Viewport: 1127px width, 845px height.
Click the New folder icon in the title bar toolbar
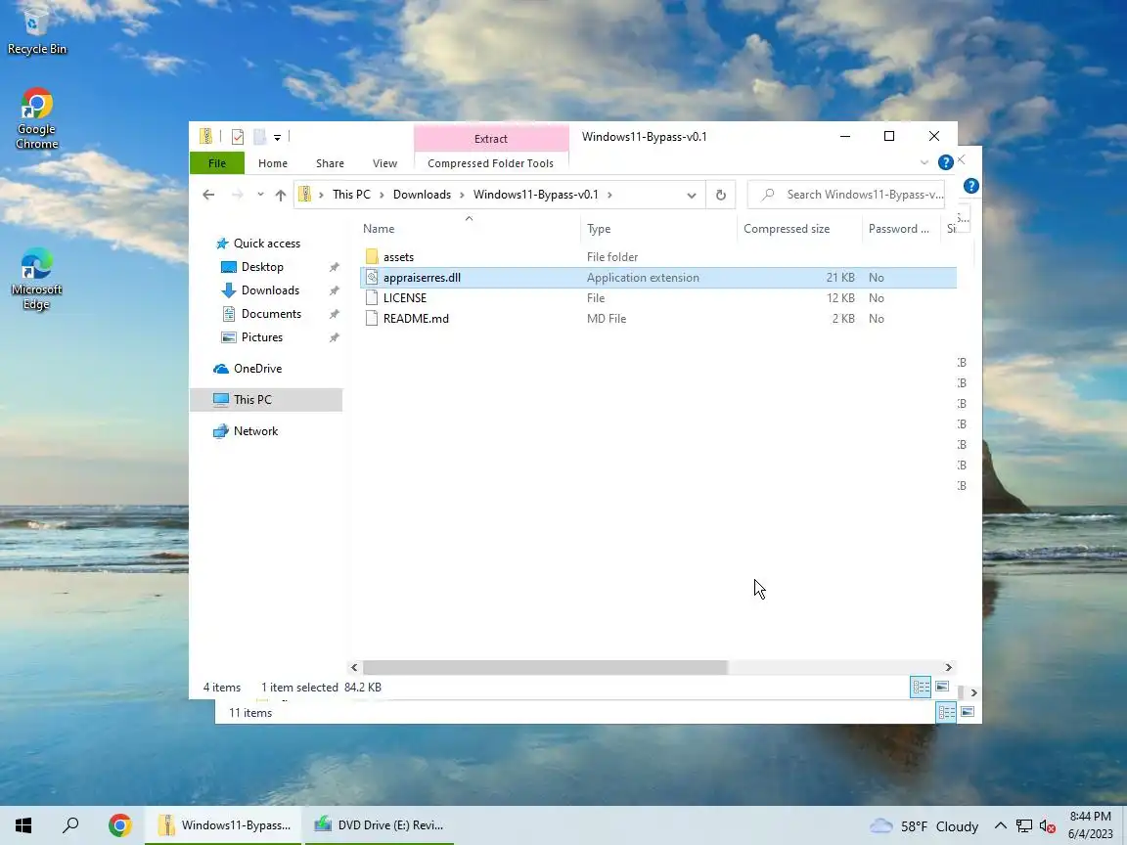[x=259, y=137]
